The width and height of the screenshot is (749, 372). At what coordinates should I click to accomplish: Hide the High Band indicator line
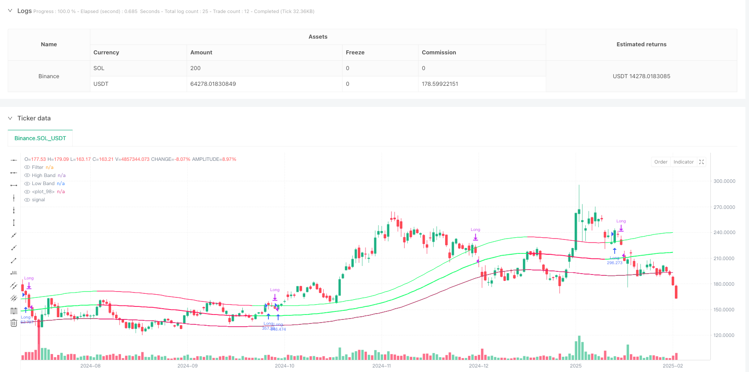click(27, 176)
